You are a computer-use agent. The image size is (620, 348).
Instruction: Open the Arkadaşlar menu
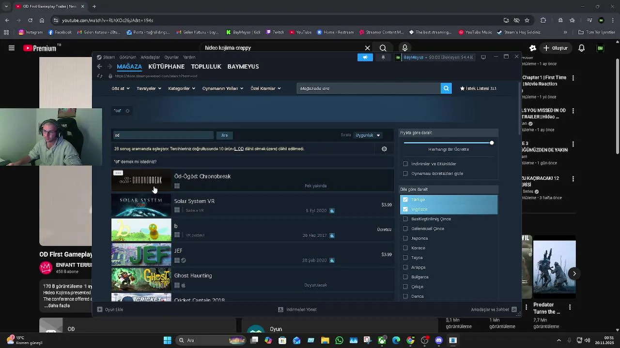[150, 57]
